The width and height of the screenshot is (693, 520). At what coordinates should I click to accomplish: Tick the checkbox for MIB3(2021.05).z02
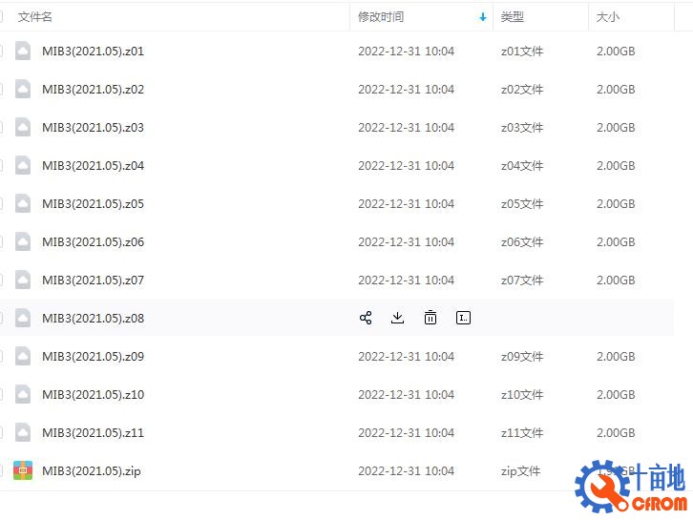[x=1, y=90]
